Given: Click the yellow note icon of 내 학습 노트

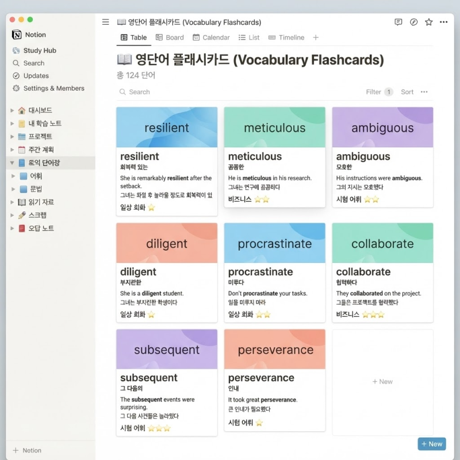Looking at the screenshot, I should click(22, 124).
